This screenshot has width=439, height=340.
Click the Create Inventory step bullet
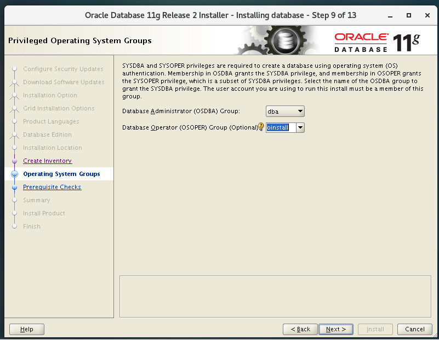coord(15,161)
